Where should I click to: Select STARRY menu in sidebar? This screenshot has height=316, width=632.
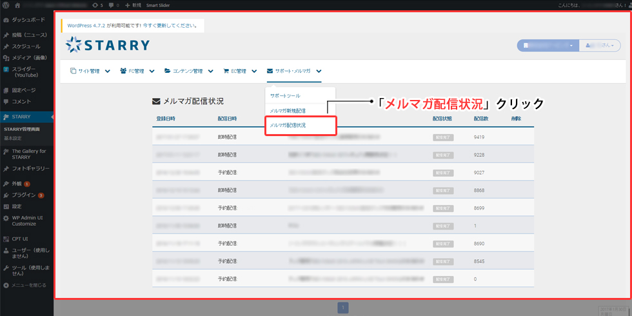[x=26, y=117]
